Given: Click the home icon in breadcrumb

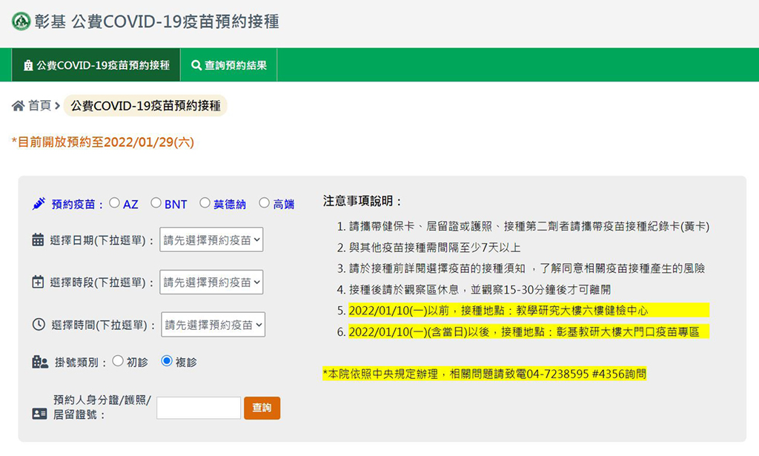Looking at the screenshot, I should coord(19,106).
